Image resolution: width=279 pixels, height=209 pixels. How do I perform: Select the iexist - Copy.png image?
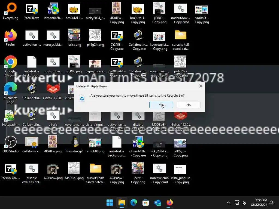[x=138, y=173]
